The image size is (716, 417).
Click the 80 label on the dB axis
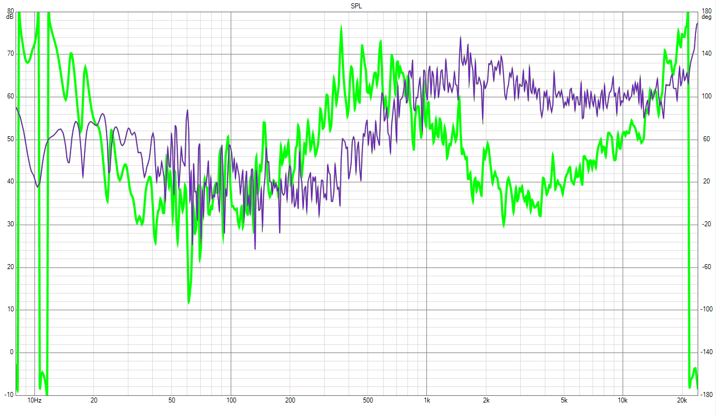[10, 11]
